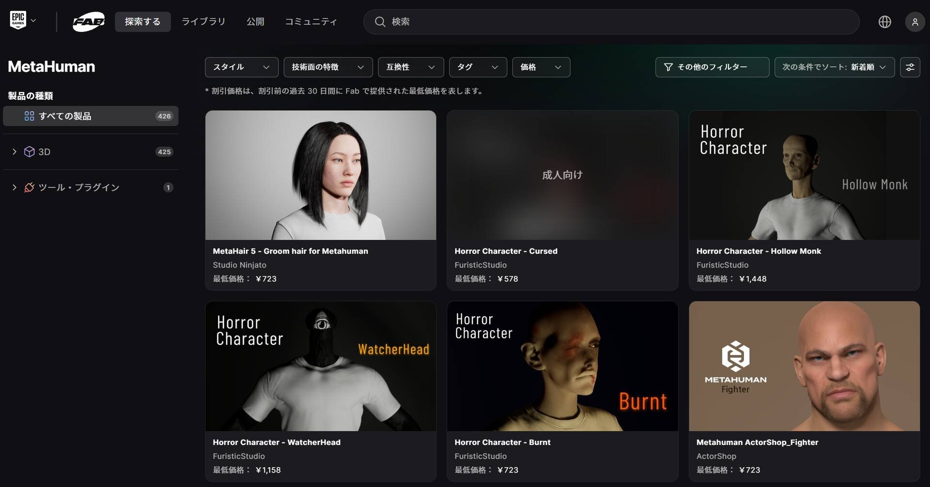
Task: Open the 公開 tab
Action: [255, 22]
